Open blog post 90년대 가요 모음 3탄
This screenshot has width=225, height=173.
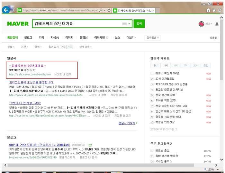coord(40,145)
